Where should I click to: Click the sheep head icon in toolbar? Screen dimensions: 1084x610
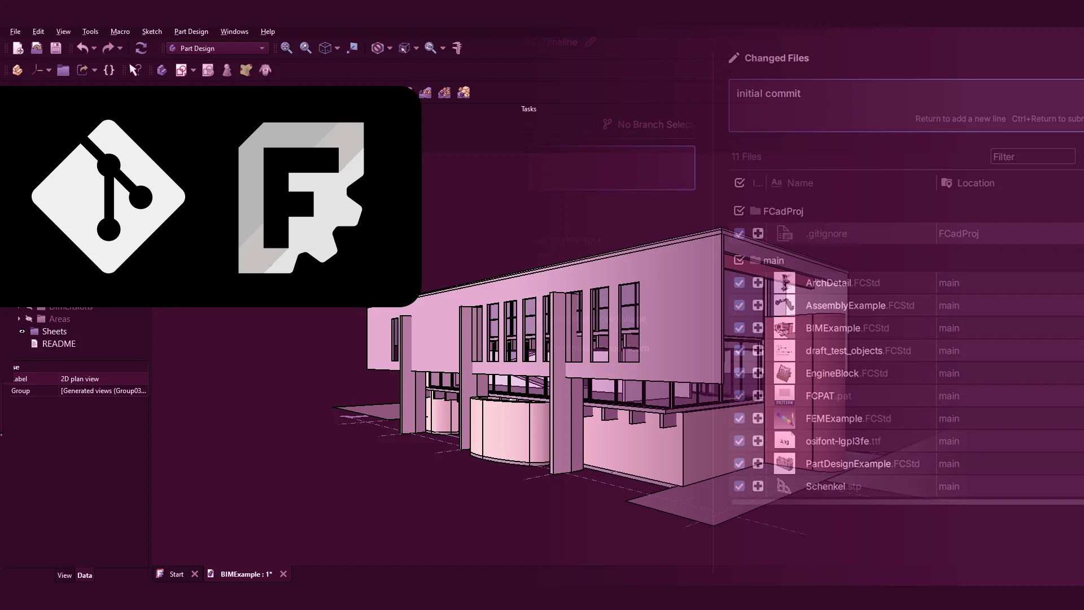pyautogui.click(x=265, y=70)
